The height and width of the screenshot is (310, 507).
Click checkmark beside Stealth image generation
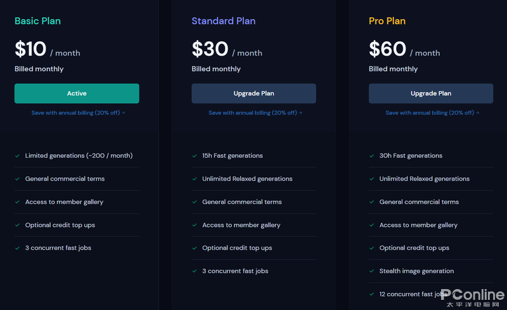pyautogui.click(x=372, y=271)
